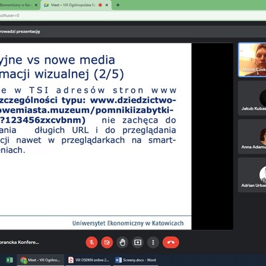Close the Meet browser tab
266x266 pixels.
106,5
